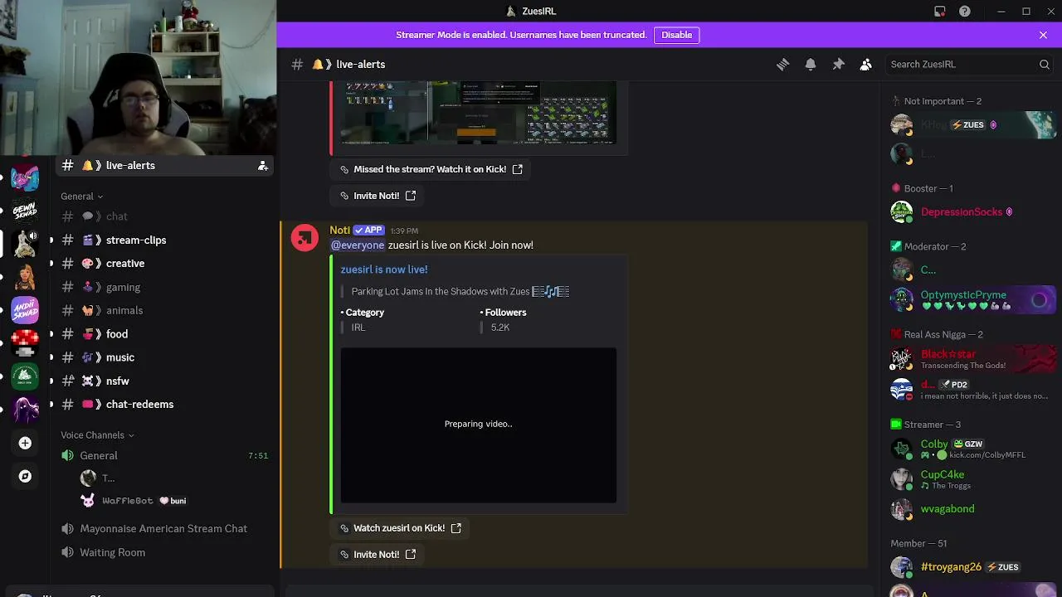Open the Discord inbox icon
This screenshot has height=597, width=1062.
[939, 12]
